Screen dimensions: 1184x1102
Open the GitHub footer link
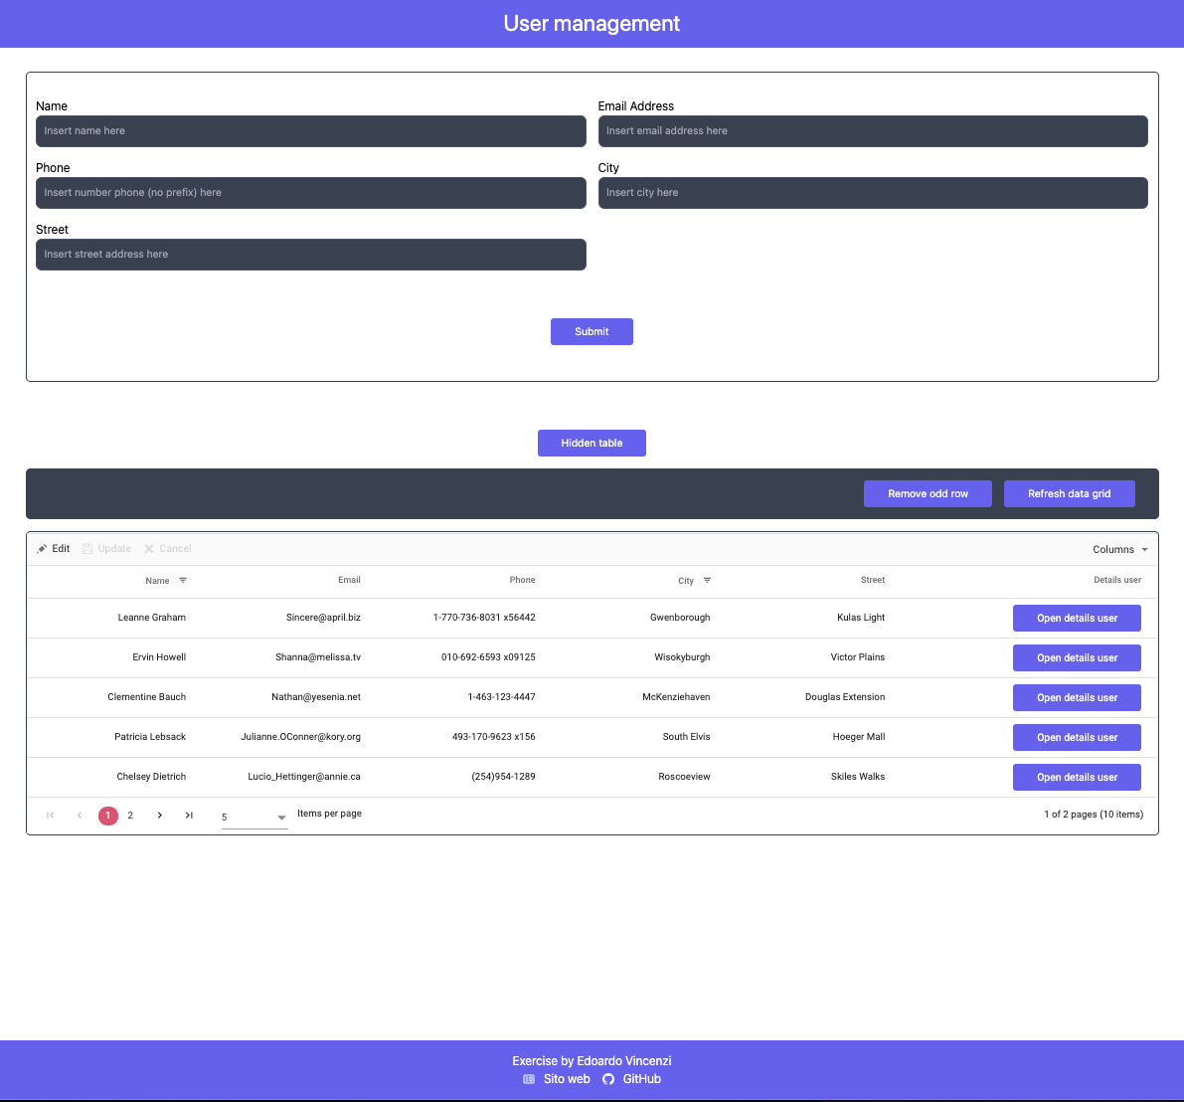[641, 1079]
